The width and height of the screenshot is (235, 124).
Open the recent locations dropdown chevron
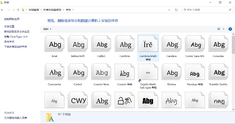coord(14,10)
